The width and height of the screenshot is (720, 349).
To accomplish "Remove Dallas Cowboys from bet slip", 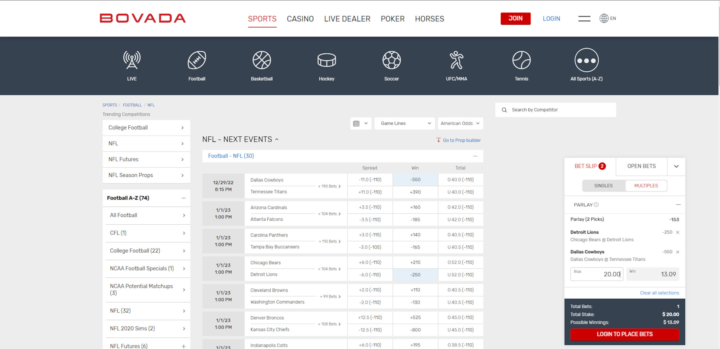I will [x=677, y=252].
